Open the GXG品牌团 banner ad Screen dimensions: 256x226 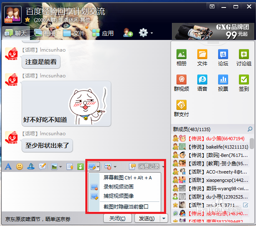pos(213,31)
